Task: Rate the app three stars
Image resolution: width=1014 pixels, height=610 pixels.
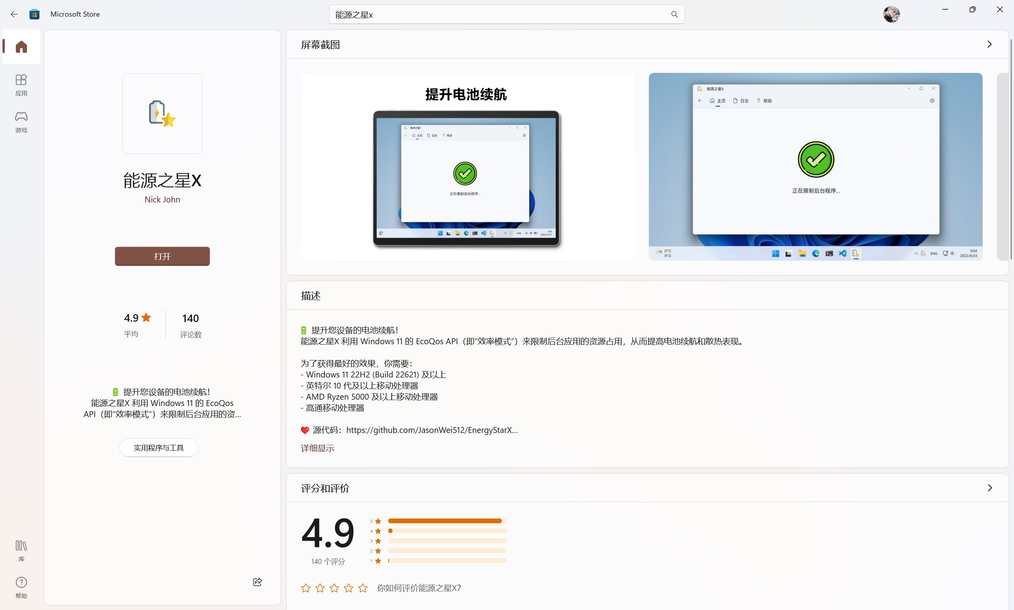Action: (x=335, y=588)
